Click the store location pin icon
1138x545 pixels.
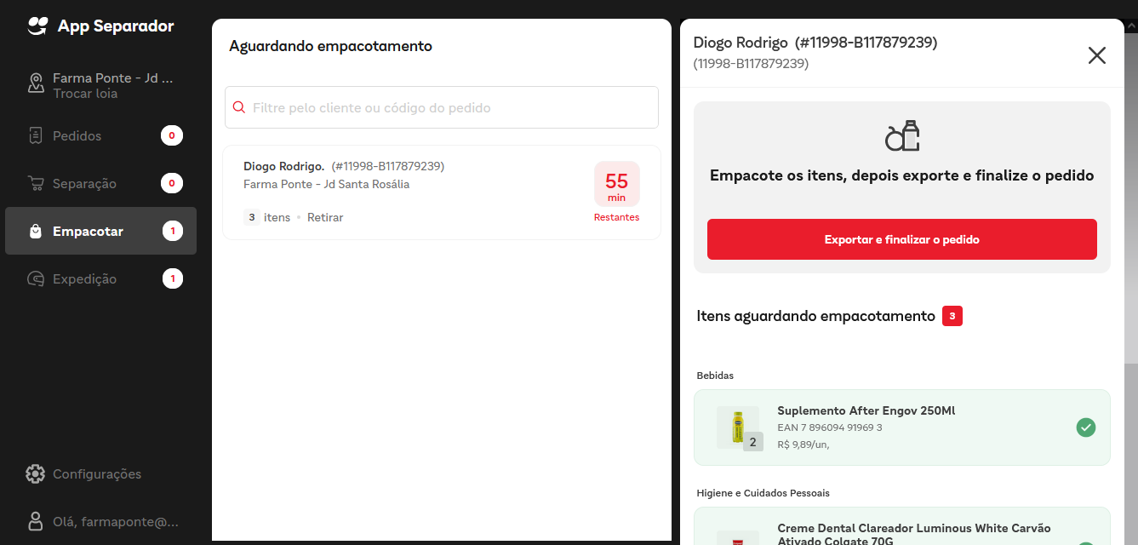(x=36, y=83)
